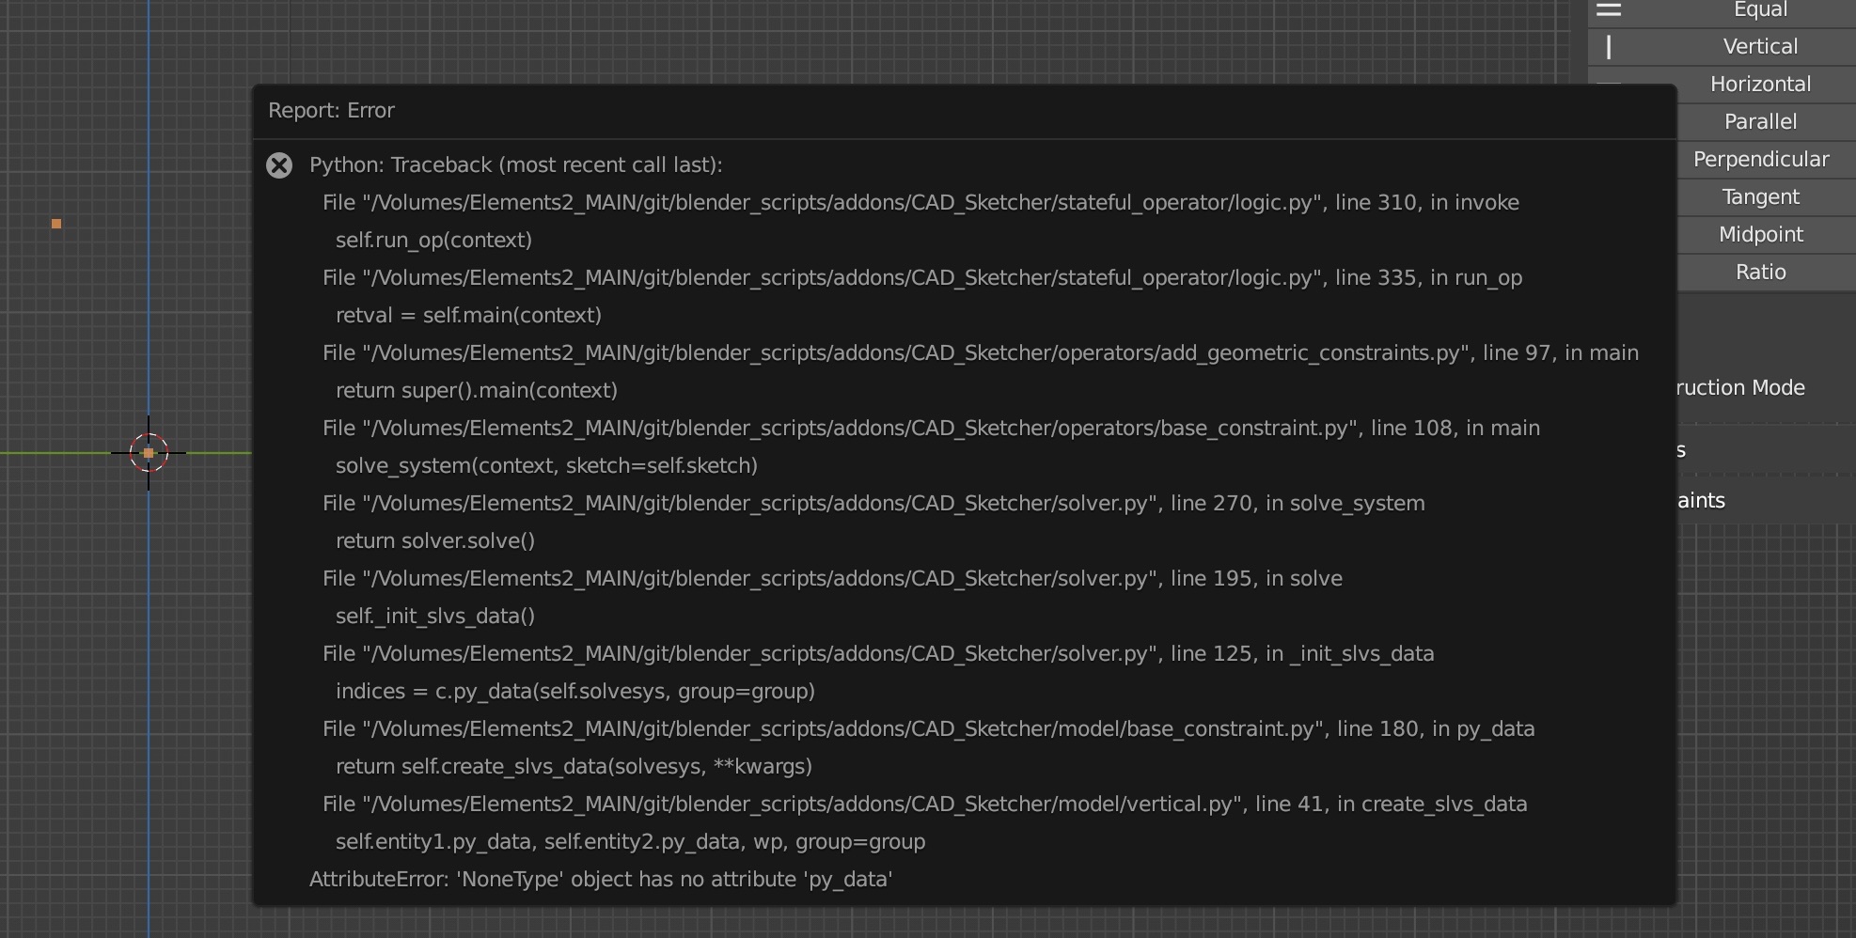
Task: Click the solver.py line 270 traceback entry
Action: tap(873, 503)
